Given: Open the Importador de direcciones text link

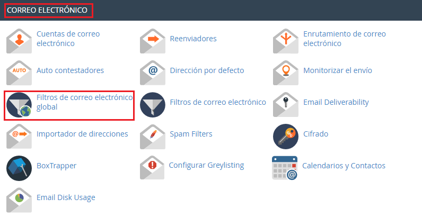Looking at the screenshot, I should click(82, 134).
